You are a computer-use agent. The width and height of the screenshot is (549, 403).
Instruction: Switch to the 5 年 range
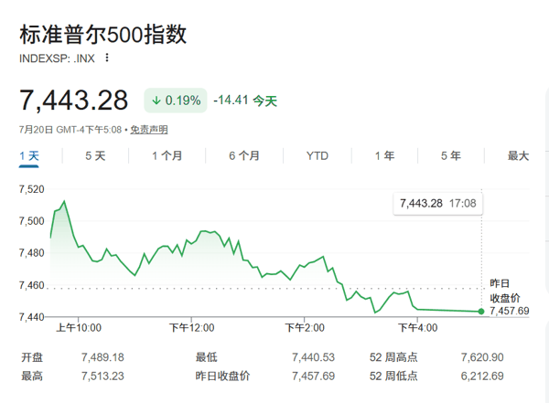tap(451, 155)
